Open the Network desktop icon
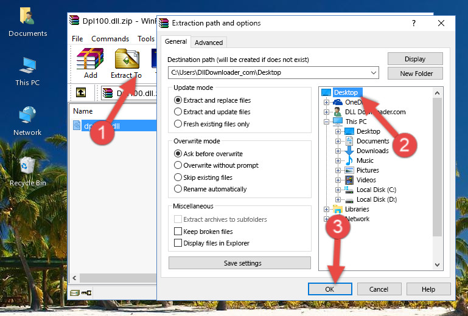The image size is (468, 316). (27, 121)
